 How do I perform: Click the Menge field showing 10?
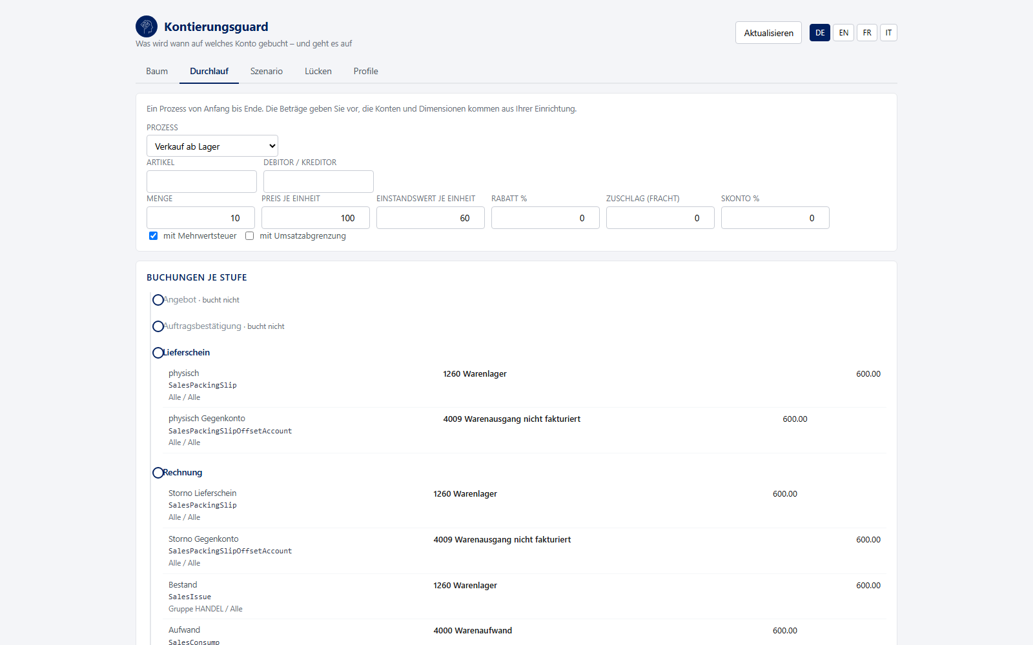[201, 218]
